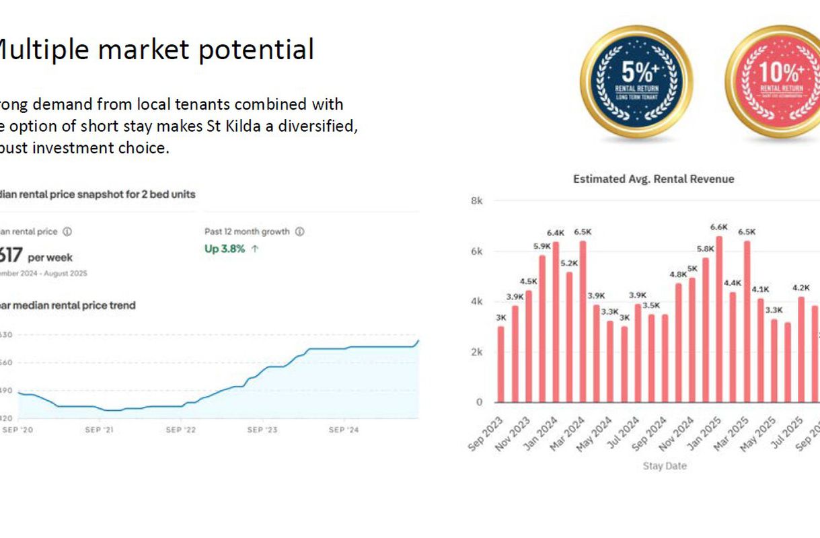Image resolution: width=820 pixels, height=538 pixels.
Task: Click the Up 3.8% growth figure
Action: click(x=225, y=248)
